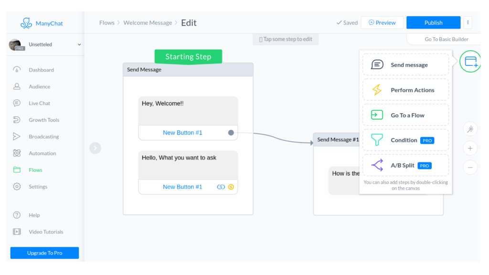Go to Flows breadcrumb link
This screenshot has width=489, height=275.
point(106,23)
